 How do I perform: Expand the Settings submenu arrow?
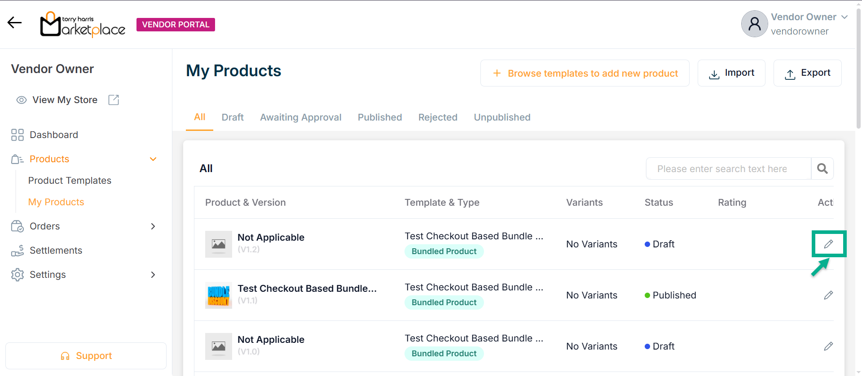153,275
